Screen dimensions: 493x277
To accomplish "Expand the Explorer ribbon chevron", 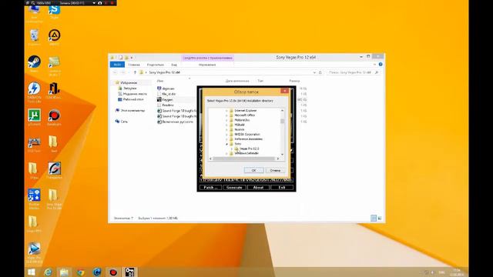I will pyautogui.click(x=374, y=65).
